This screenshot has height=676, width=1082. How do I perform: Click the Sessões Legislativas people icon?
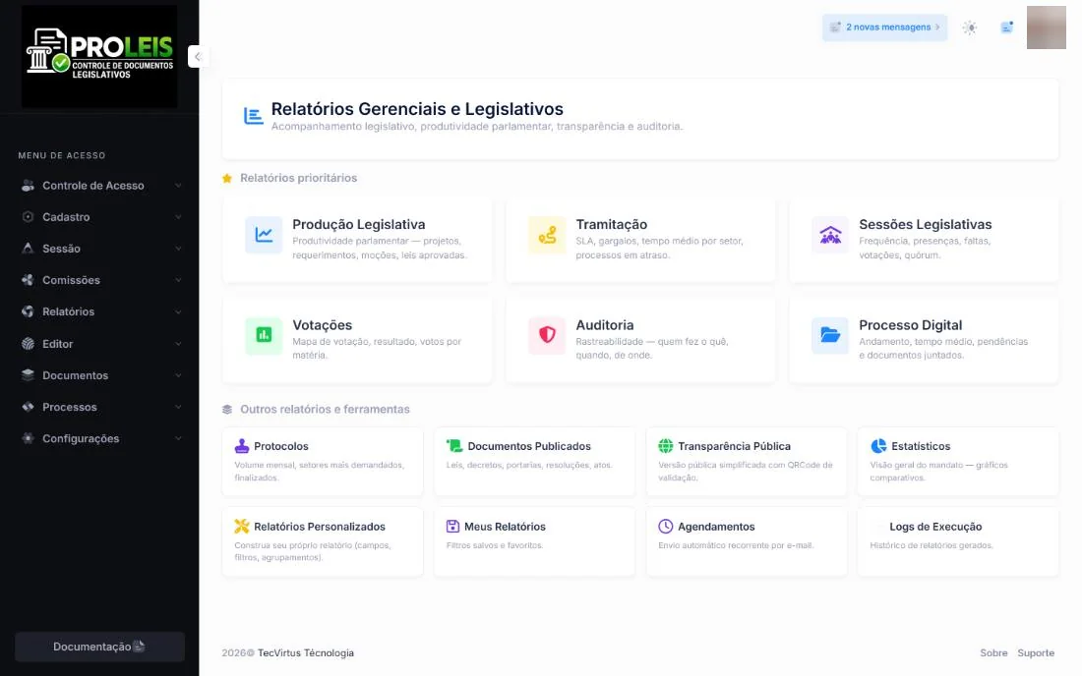[x=830, y=235]
